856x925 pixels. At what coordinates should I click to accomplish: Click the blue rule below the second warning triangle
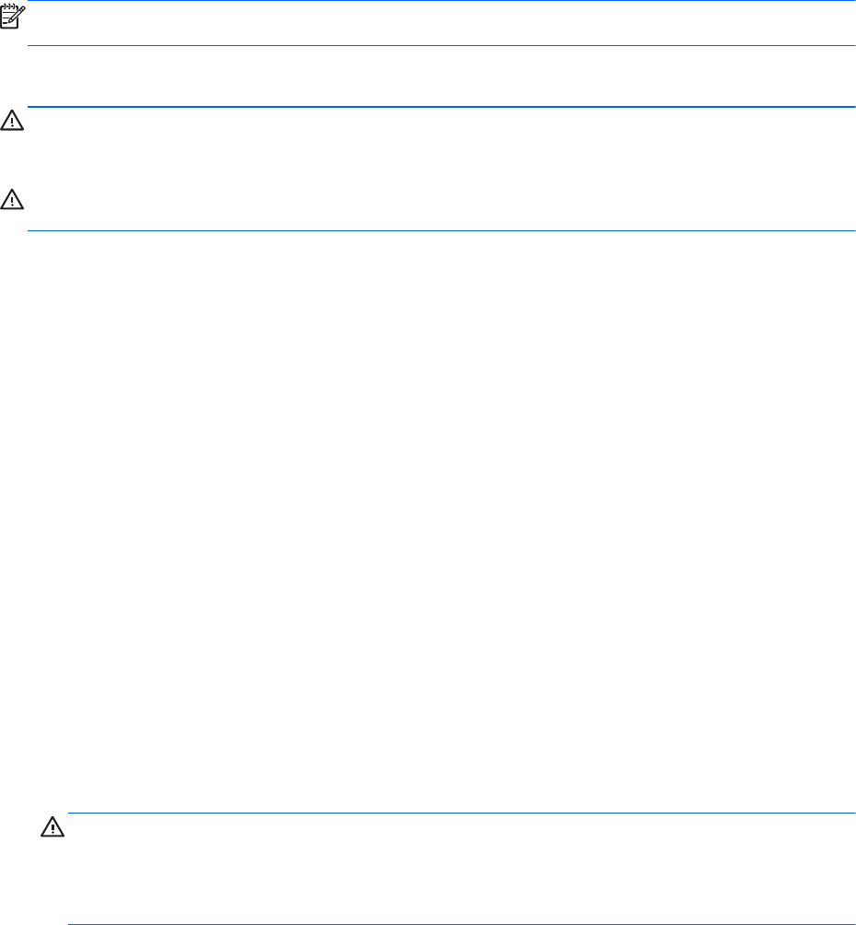tap(440, 230)
